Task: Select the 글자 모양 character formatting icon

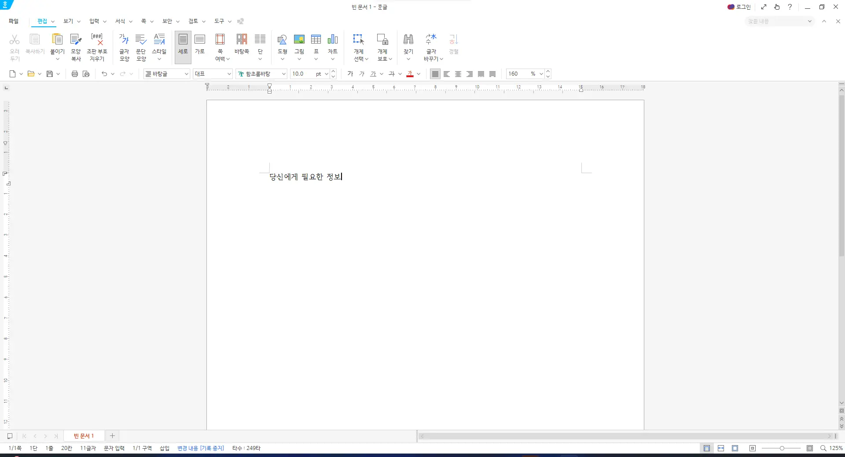Action: click(x=124, y=46)
